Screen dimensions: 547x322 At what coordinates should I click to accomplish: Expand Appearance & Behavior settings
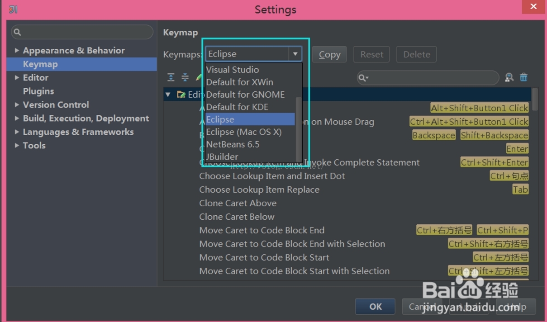click(x=17, y=50)
